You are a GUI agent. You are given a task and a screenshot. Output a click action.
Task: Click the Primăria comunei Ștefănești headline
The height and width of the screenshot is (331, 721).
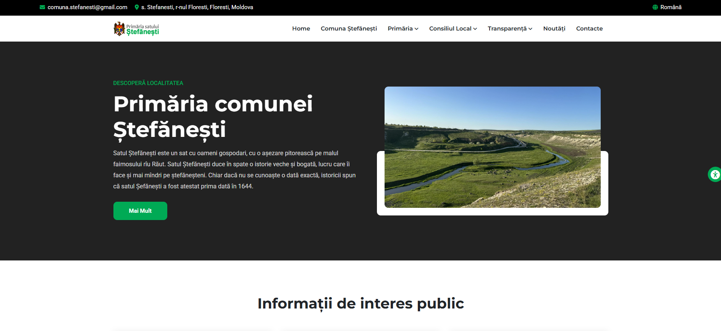click(x=213, y=116)
